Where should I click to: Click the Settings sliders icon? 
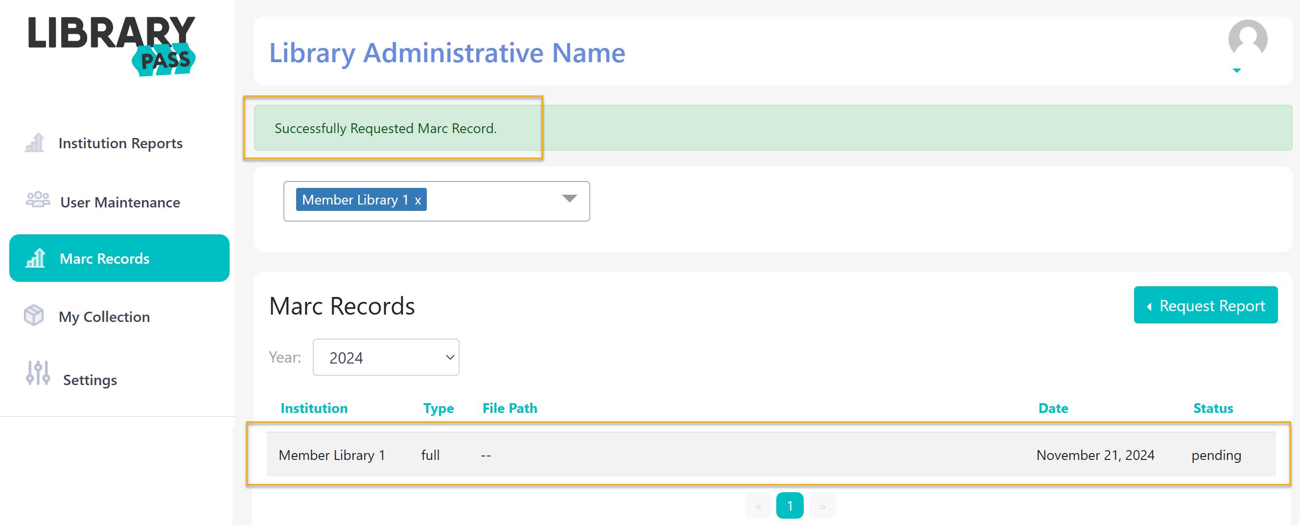click(x=38, y=373)
